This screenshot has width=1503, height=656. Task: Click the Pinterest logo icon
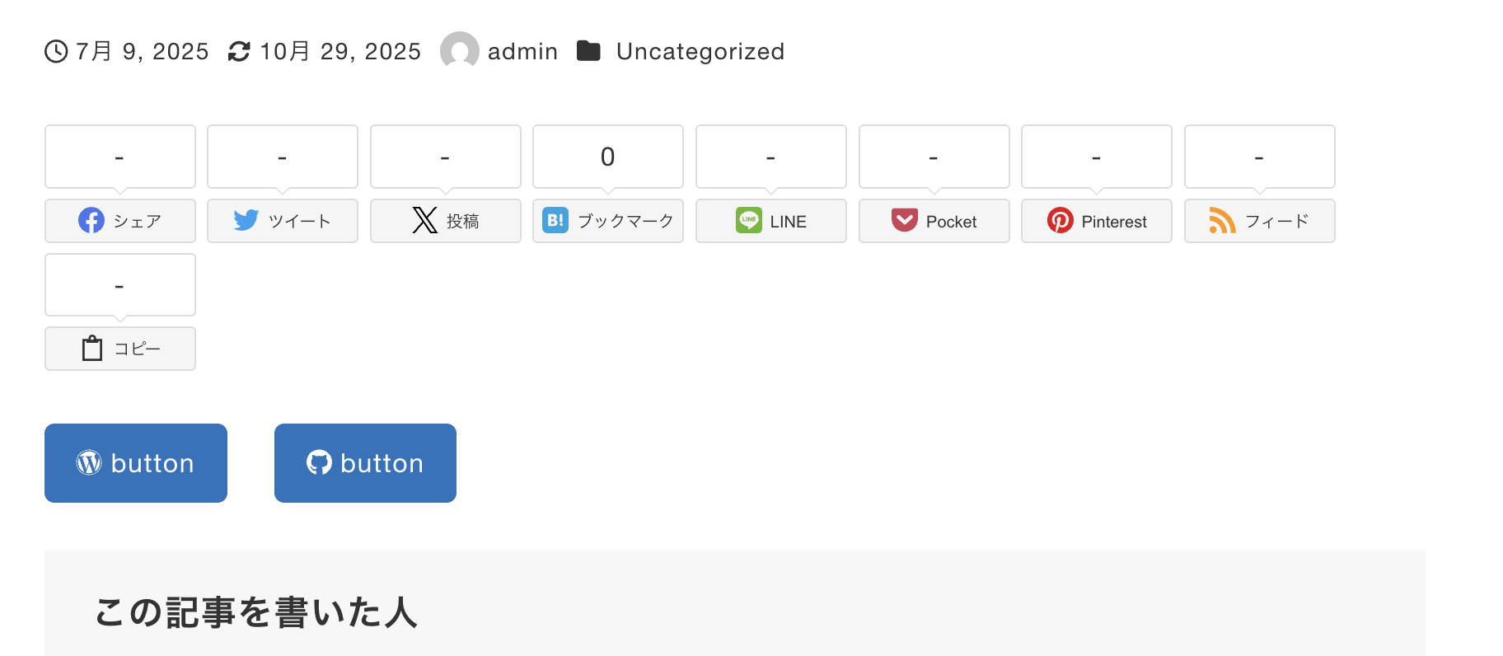(1060, 221)
